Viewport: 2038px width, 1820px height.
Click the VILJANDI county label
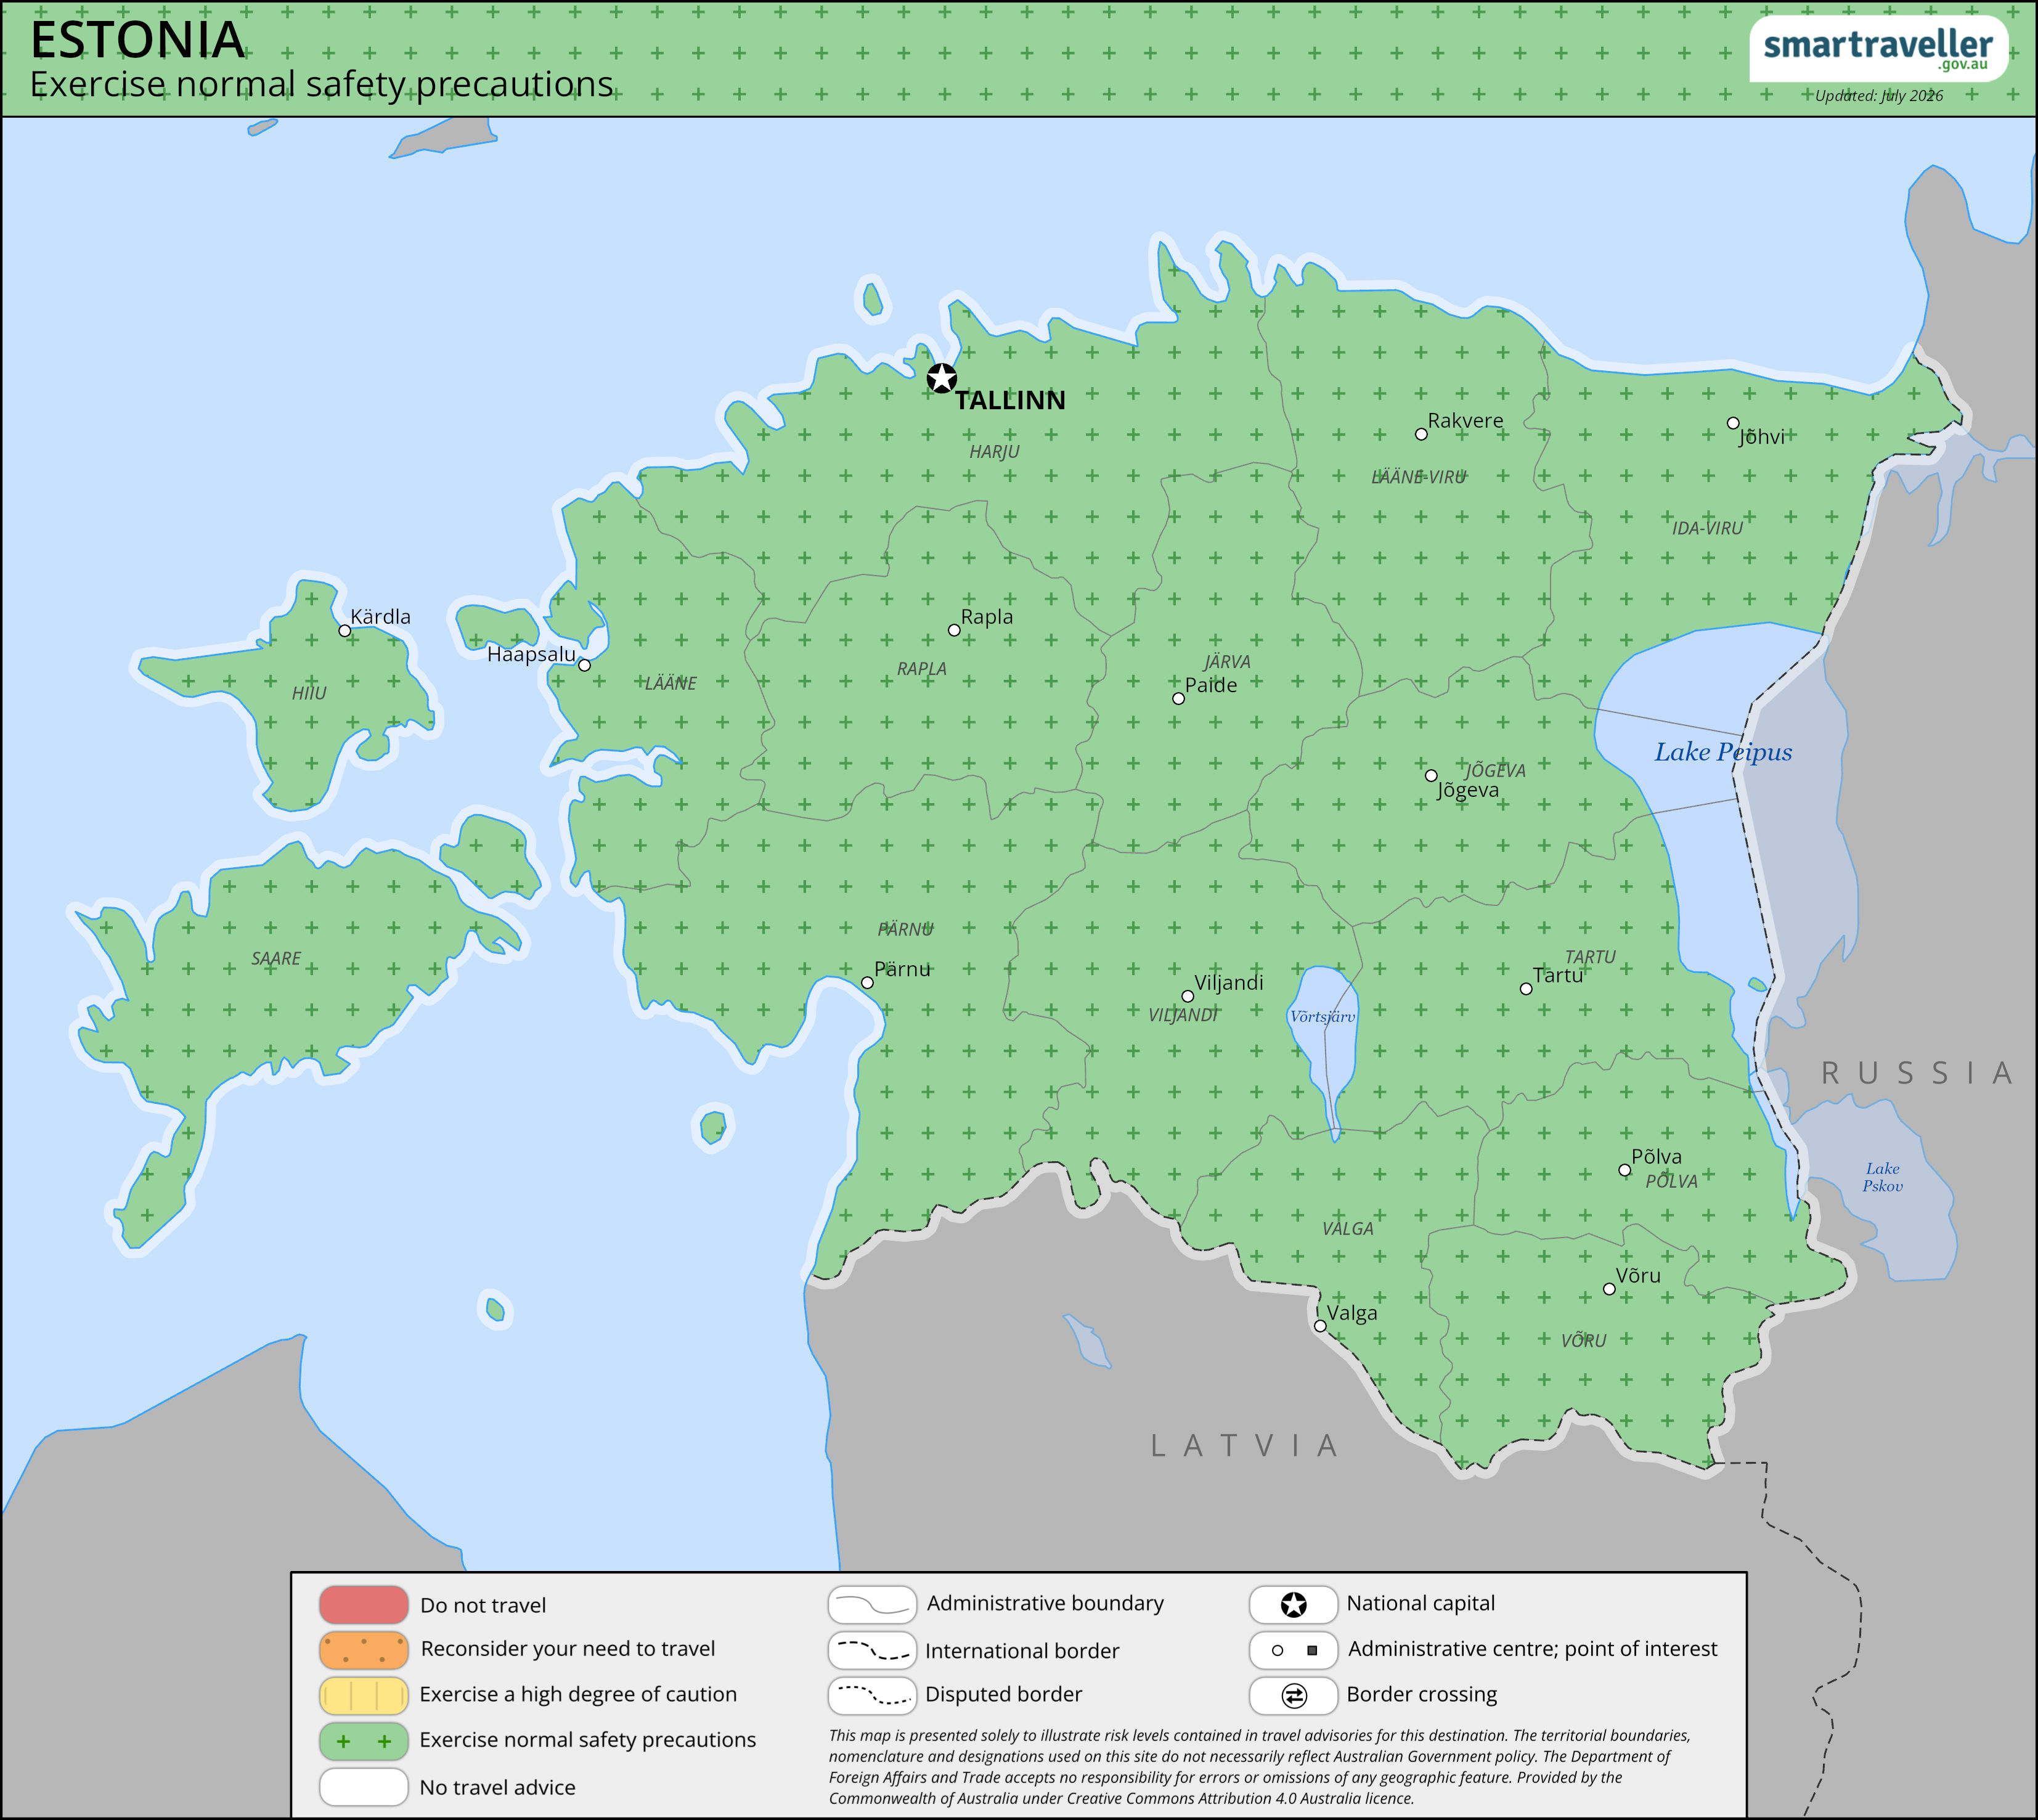coord(1182,1016)
